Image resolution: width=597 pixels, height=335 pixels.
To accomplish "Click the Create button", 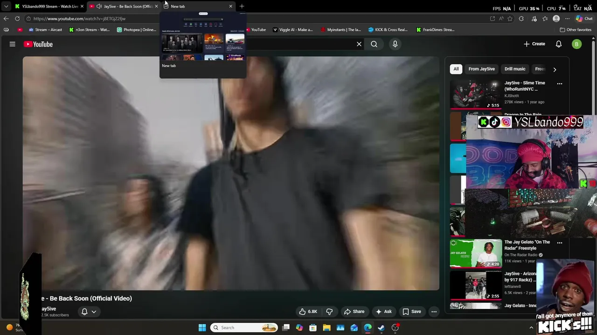I will 534,44.
